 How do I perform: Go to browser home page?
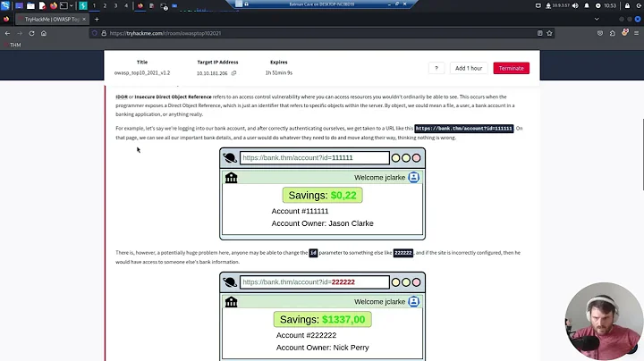pos(44,33)
